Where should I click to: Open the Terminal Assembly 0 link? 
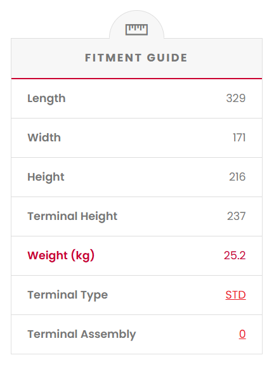point(242,334)
